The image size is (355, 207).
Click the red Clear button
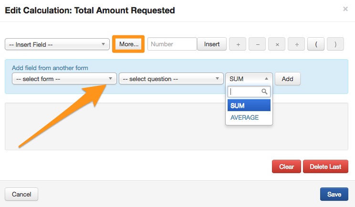coord(286,167)
